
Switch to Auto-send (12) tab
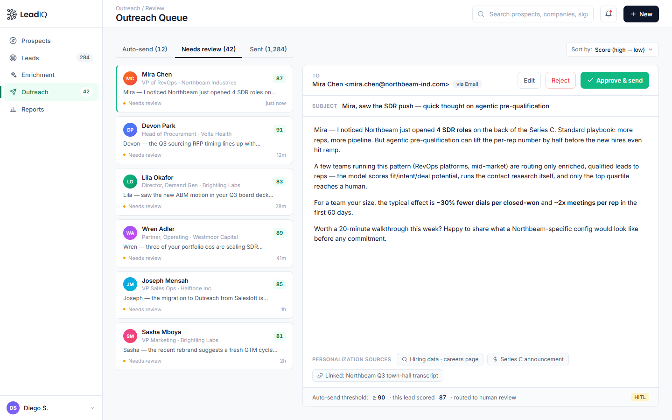[145, 49]
